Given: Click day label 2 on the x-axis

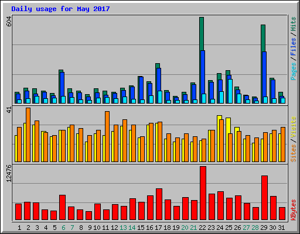Looking at the screenshot, I should 28,228.
